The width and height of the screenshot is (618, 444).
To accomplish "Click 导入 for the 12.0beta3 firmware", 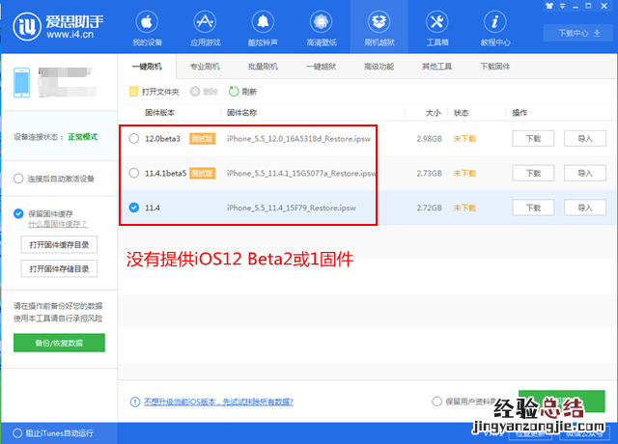I will coord(585,139).
